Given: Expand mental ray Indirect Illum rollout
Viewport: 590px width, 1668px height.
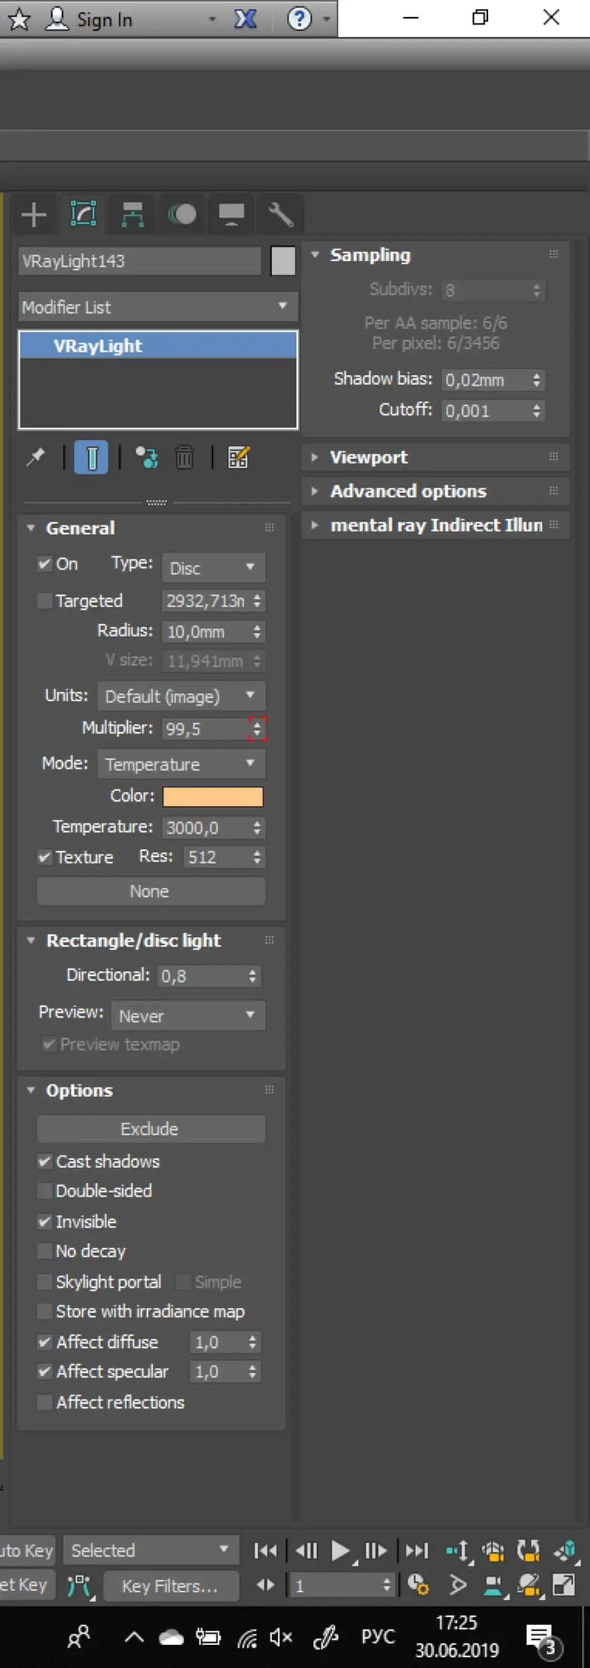Looking at the screenshot, I should (x=436, y=524).
